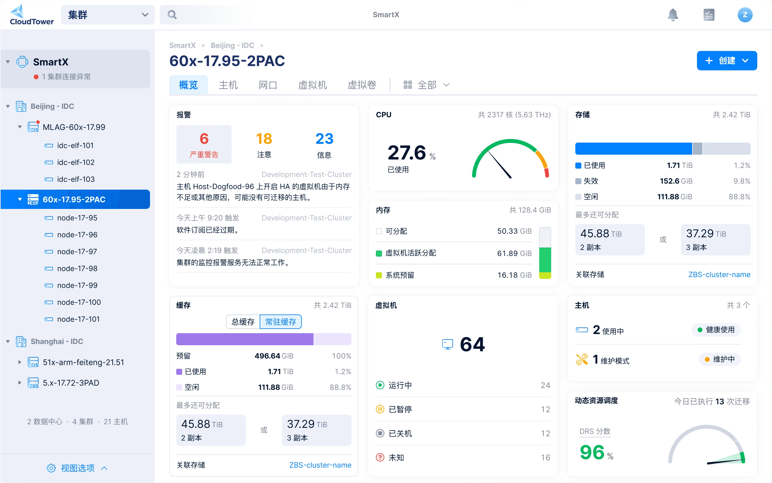Click the tasks clipboard icon top right
This screenshot has height=483, width=772.
click(x=709, y=14)
